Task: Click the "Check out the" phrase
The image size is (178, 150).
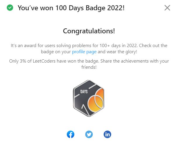Action: click(153, 46)
